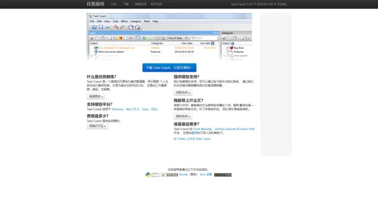Open the Task menu
This screenshot has width=378, height=210.
115,21
